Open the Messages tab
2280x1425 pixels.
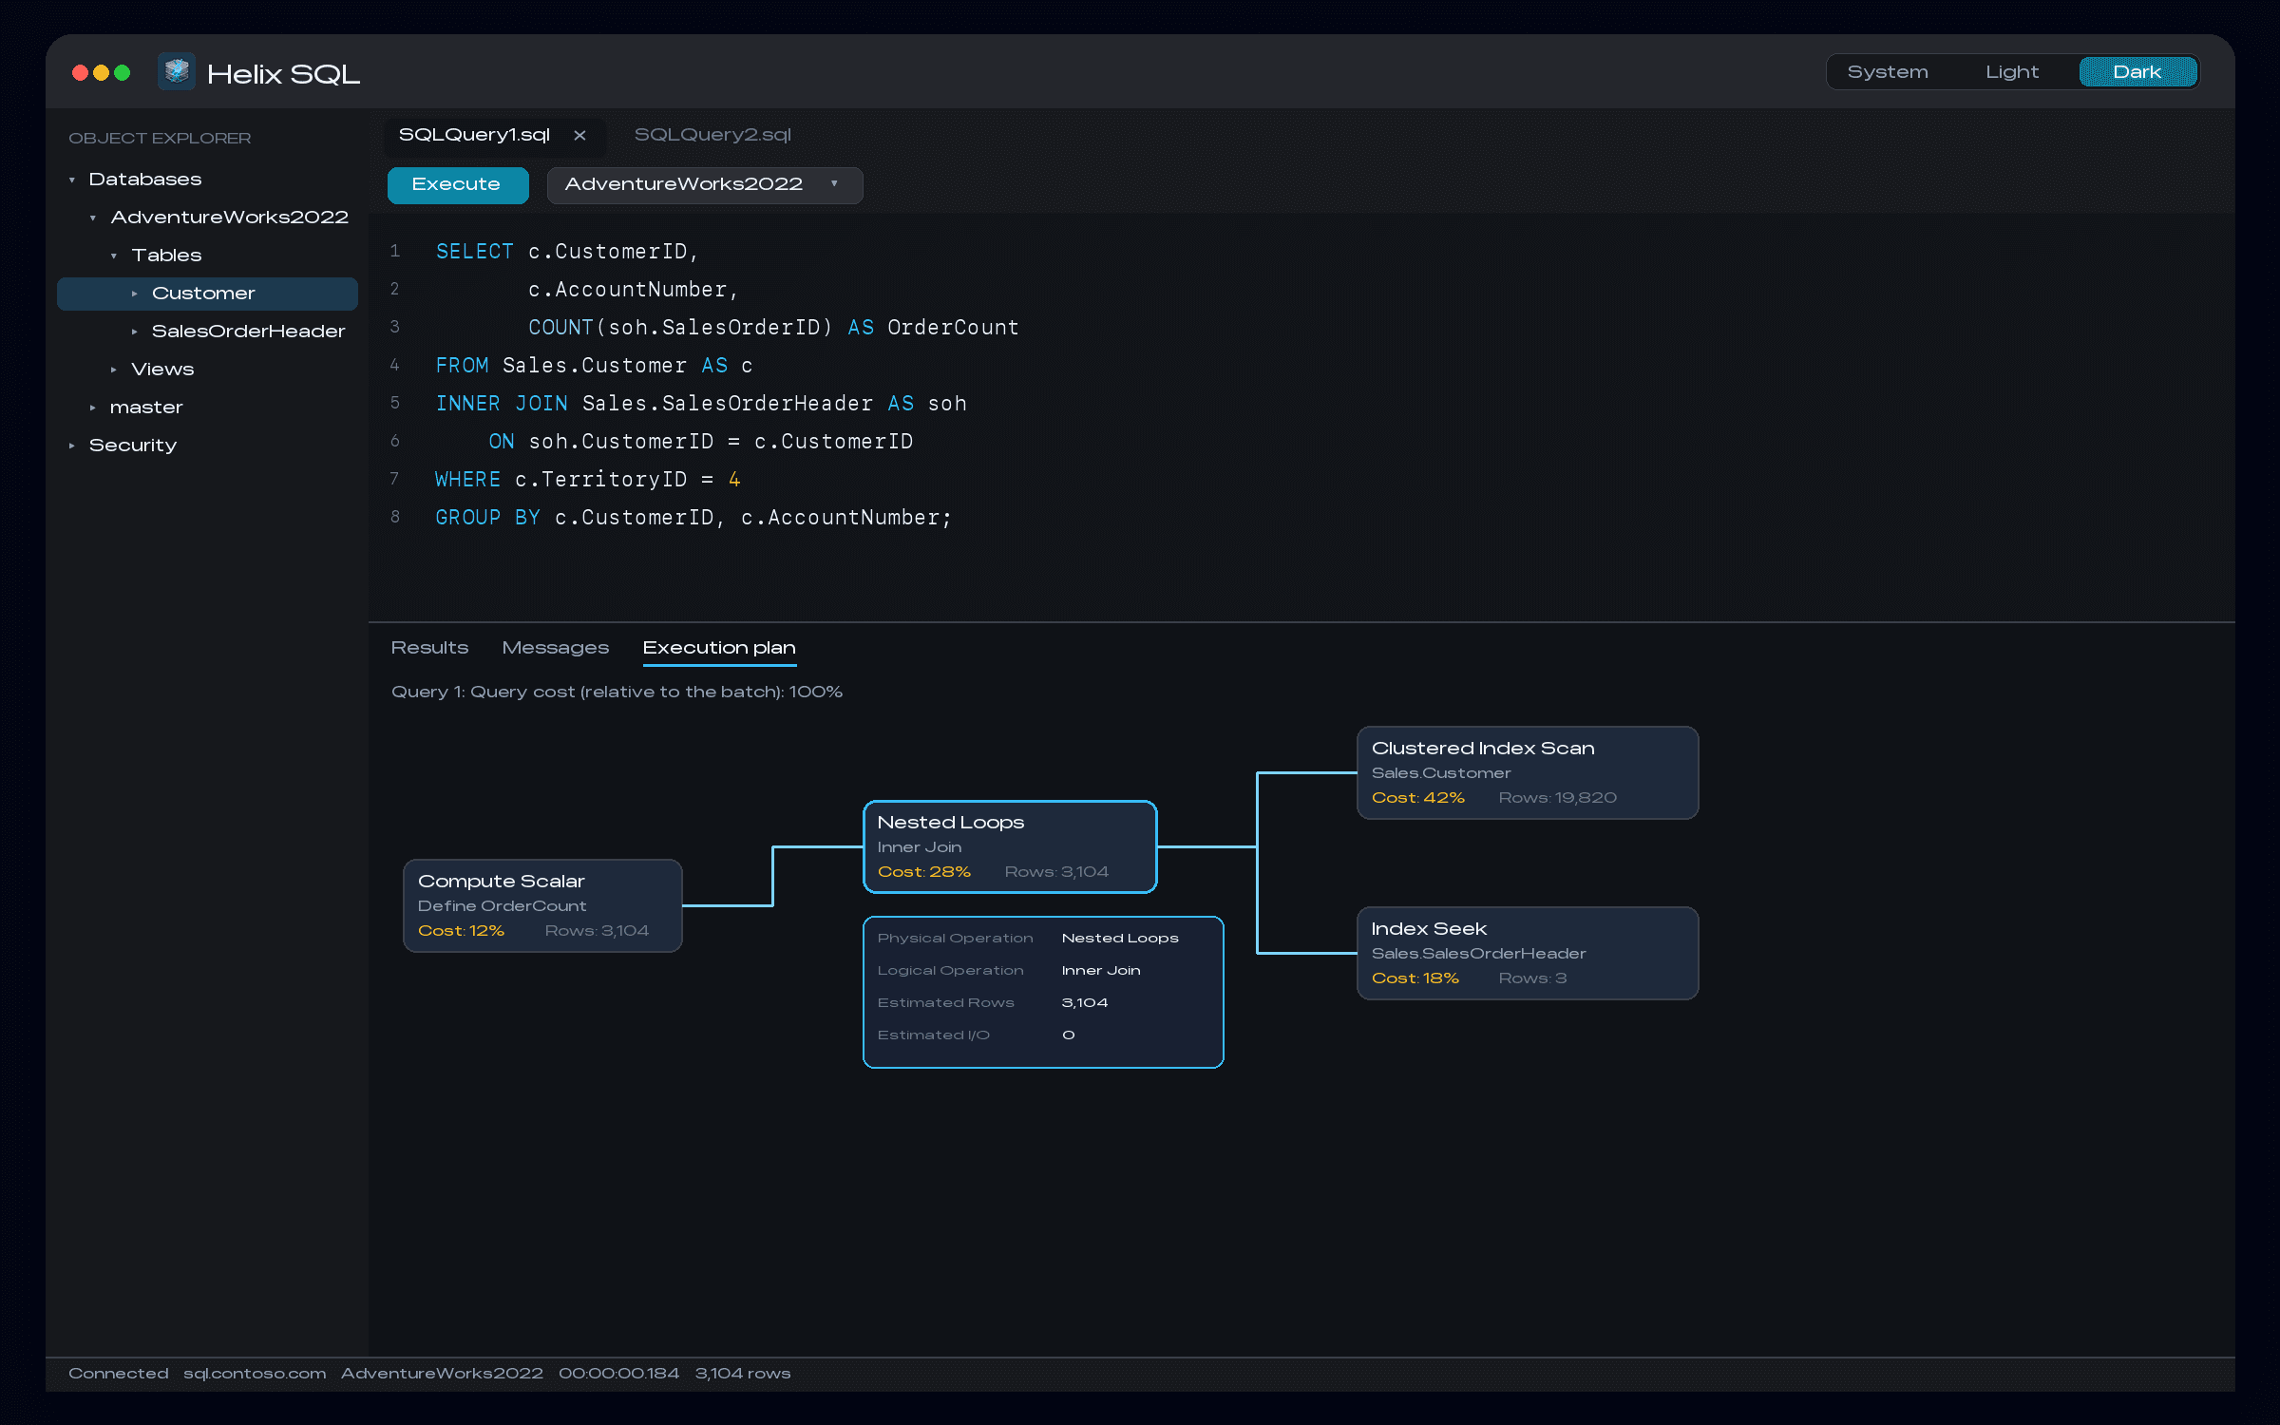556,648
